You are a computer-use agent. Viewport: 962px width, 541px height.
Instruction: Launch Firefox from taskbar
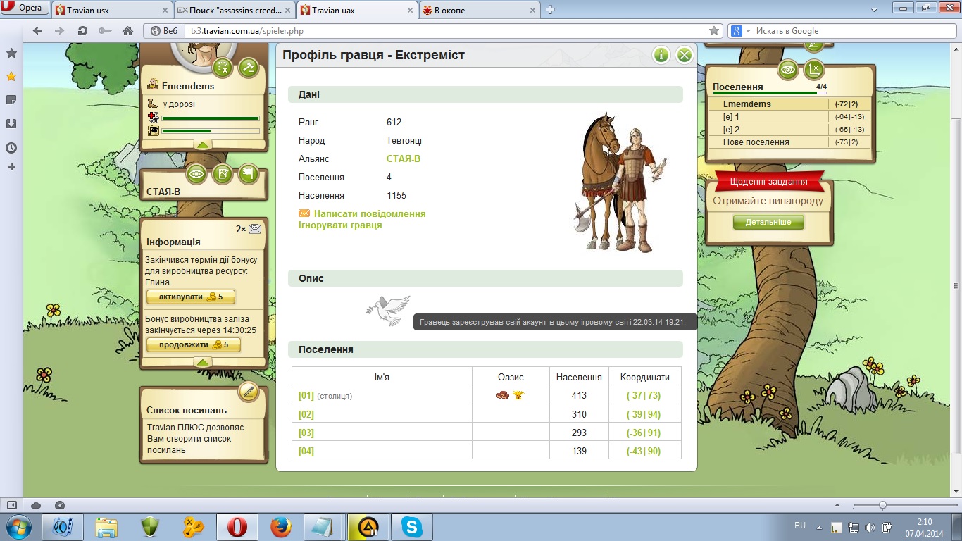[x=281, y=526]
